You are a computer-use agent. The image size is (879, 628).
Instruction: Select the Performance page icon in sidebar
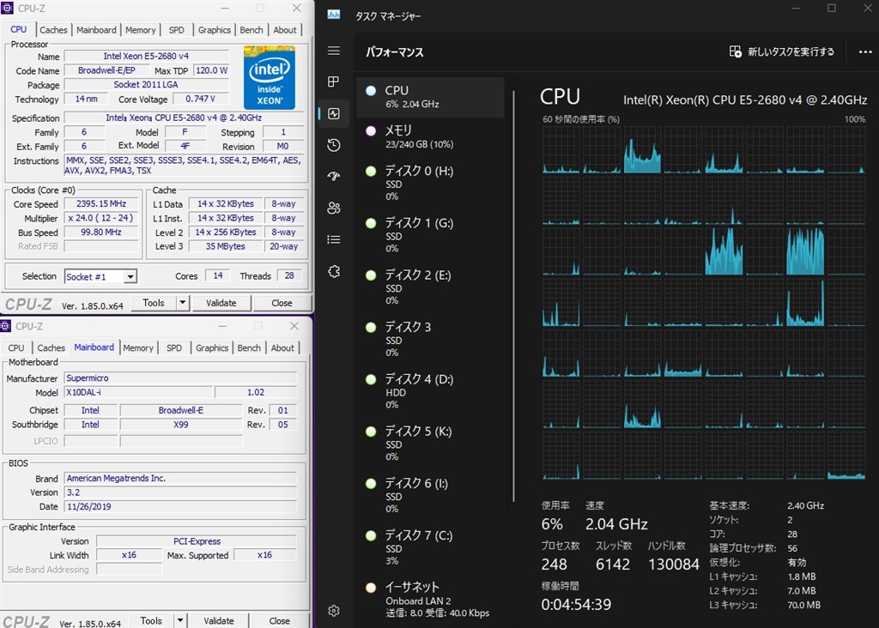pyautogui.click(x=334, y=114)
